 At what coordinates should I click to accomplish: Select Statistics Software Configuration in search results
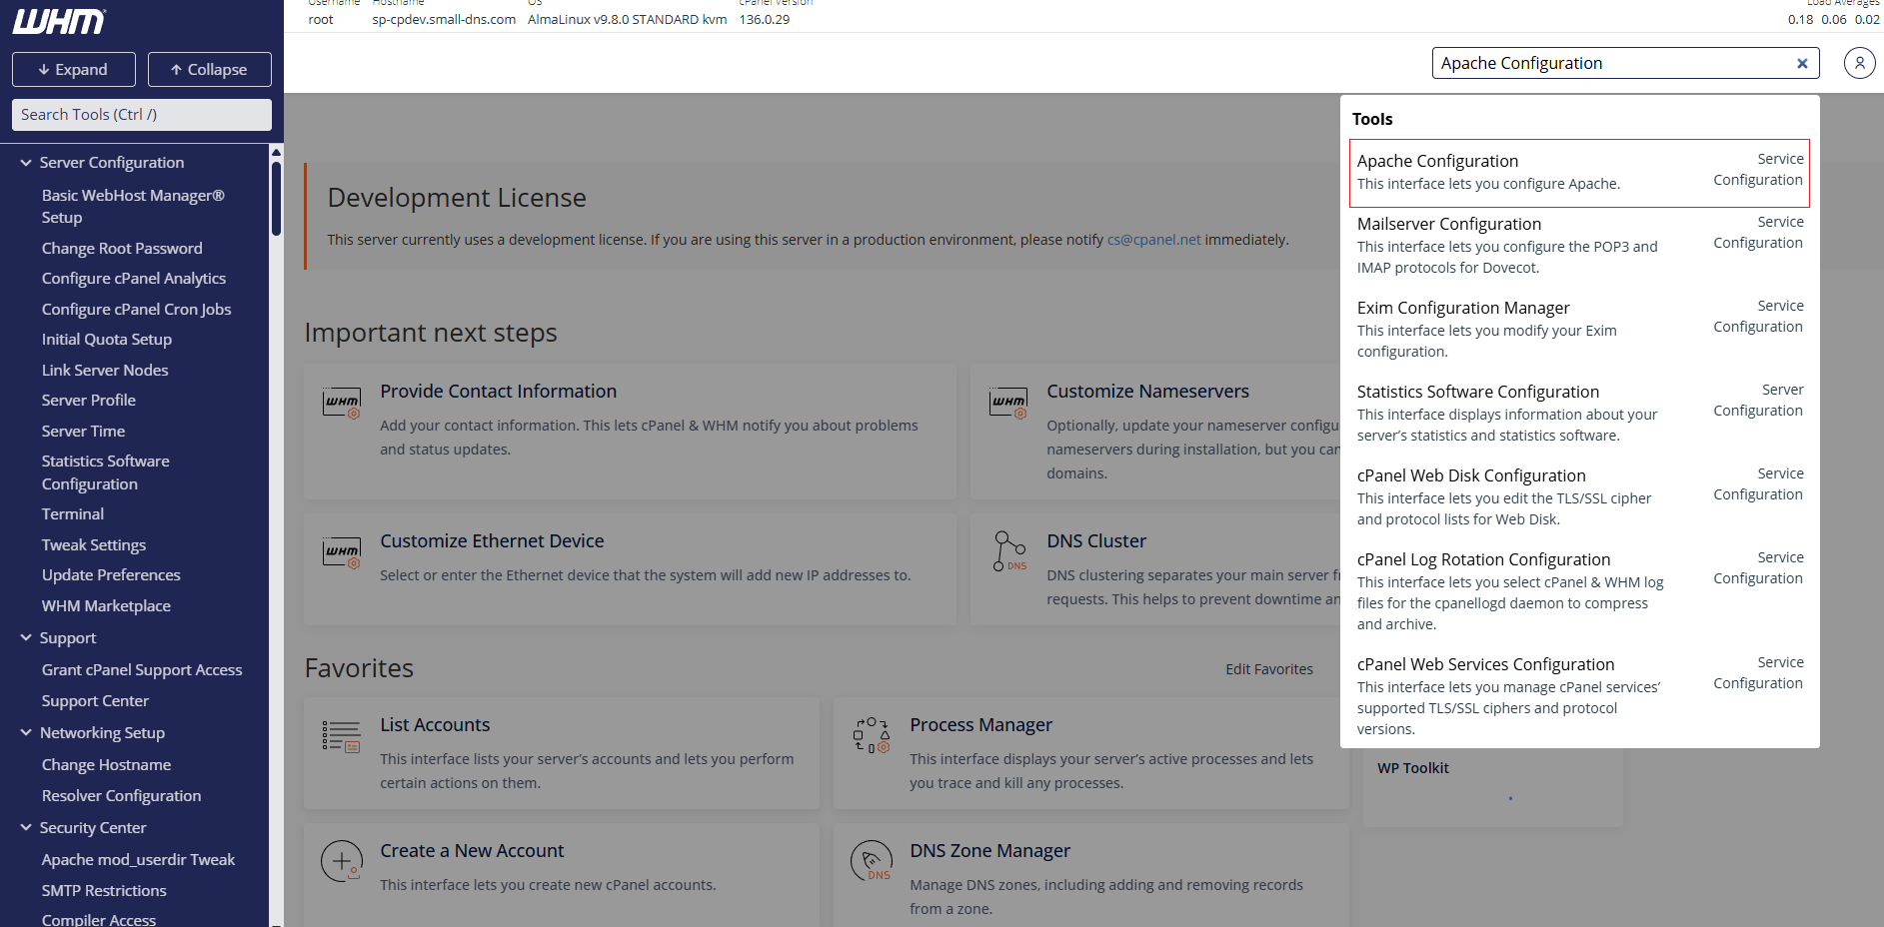point(1579,413)
